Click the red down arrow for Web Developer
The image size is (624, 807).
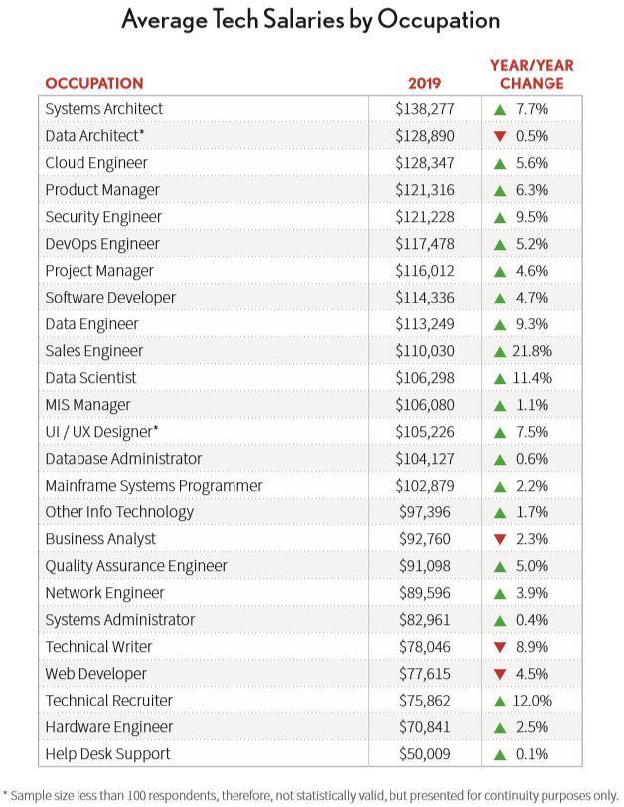(501, 674)
